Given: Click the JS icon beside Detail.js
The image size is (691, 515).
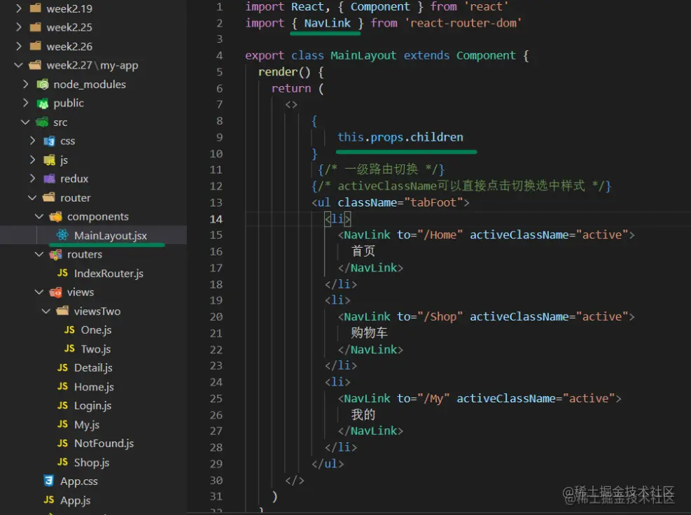Looking at the screenshot, I should 62,367.
